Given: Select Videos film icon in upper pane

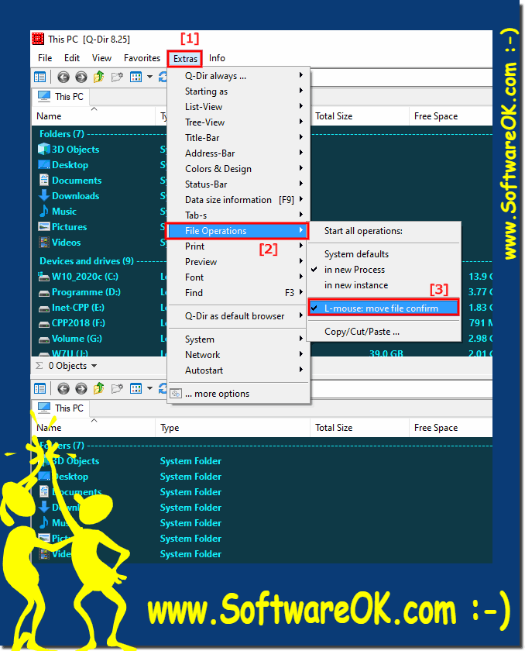Looking at the screenshot, I should click(43, 242).
